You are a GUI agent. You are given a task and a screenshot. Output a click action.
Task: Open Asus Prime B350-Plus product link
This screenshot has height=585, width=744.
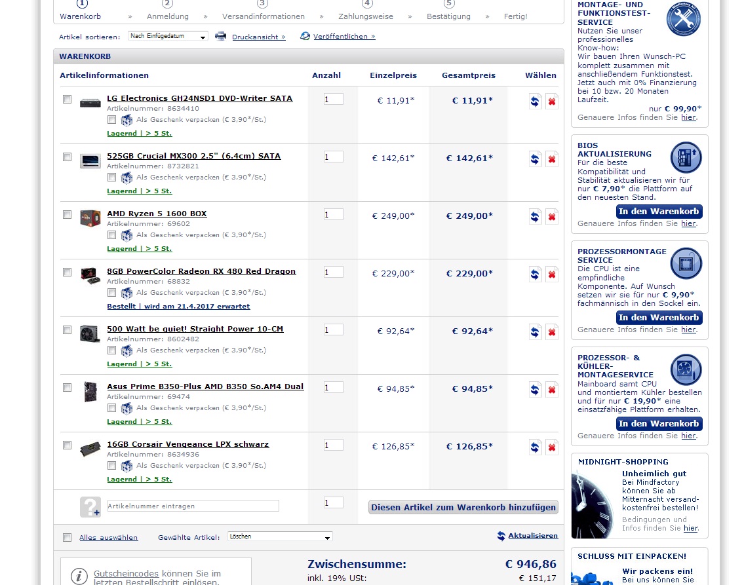pos(205,387)
